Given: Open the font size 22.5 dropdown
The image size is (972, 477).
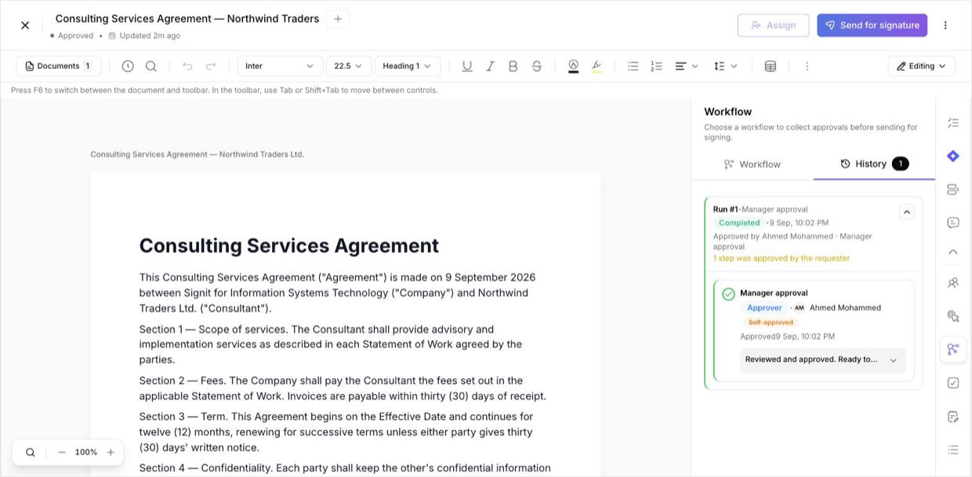Looking at the screenshot, I should tap(349, 67).
